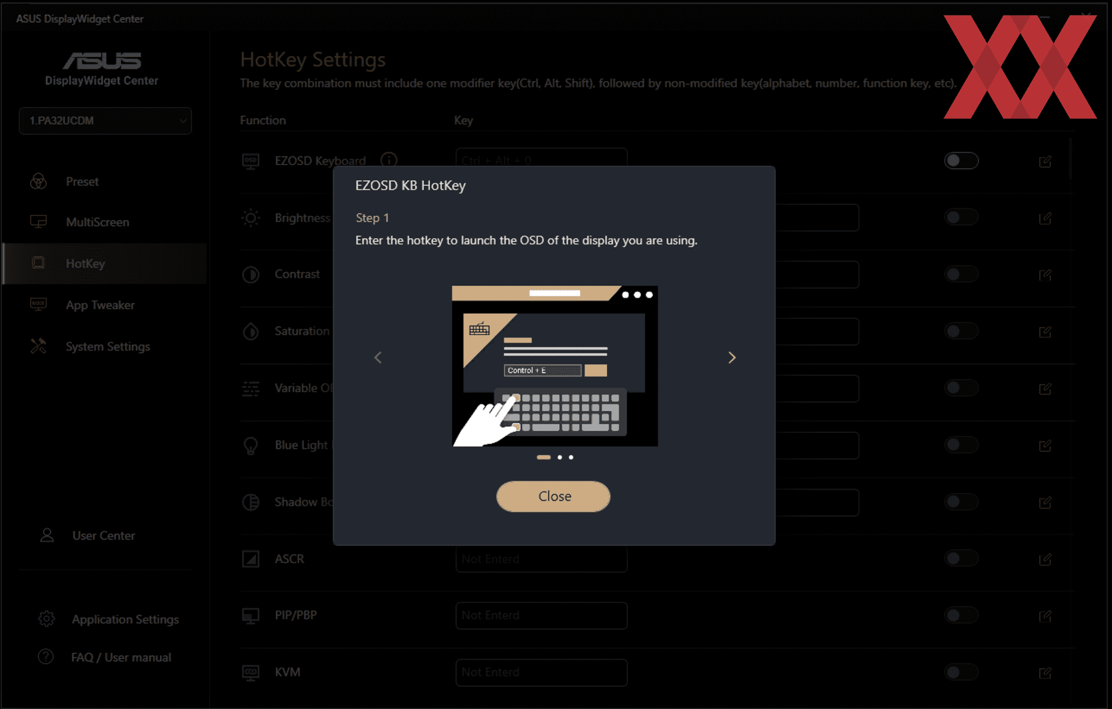Jump to third page indicator dot
The image size is (1112, 709).
(571, 457)
